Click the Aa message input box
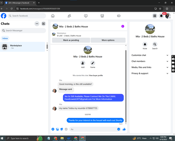175x141 pixels. coord(93,129)
